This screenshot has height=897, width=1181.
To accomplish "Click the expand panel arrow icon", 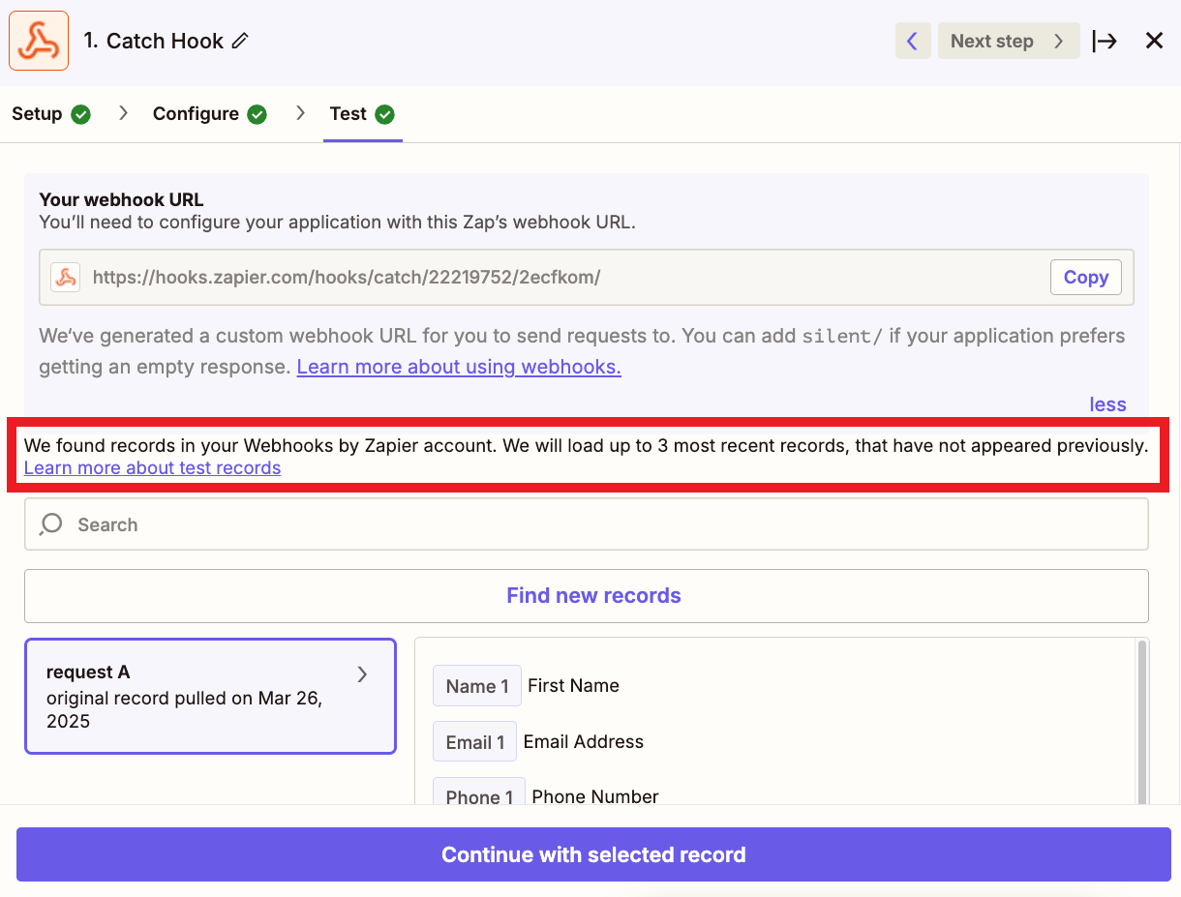I will pyautogui.click(x=1105, y=41).
